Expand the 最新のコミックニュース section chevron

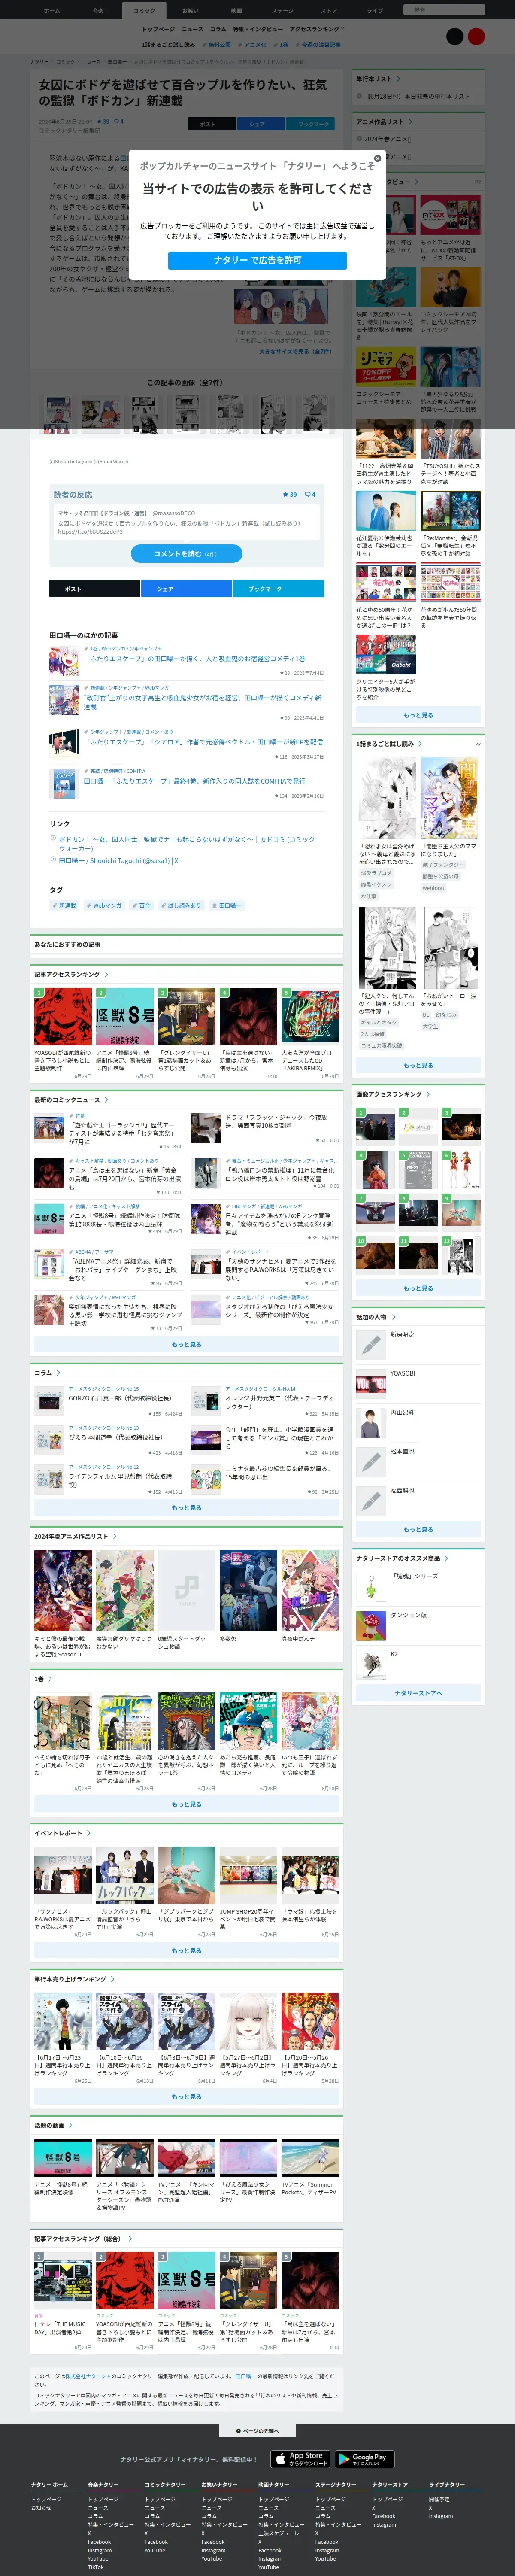pyautogui.click(x=107, y=1100)
